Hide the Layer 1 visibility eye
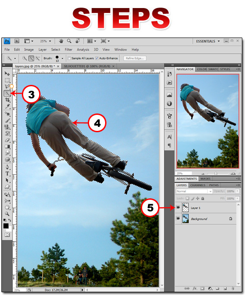This screenshot has width=245, height=298. [x=178, y=208]
